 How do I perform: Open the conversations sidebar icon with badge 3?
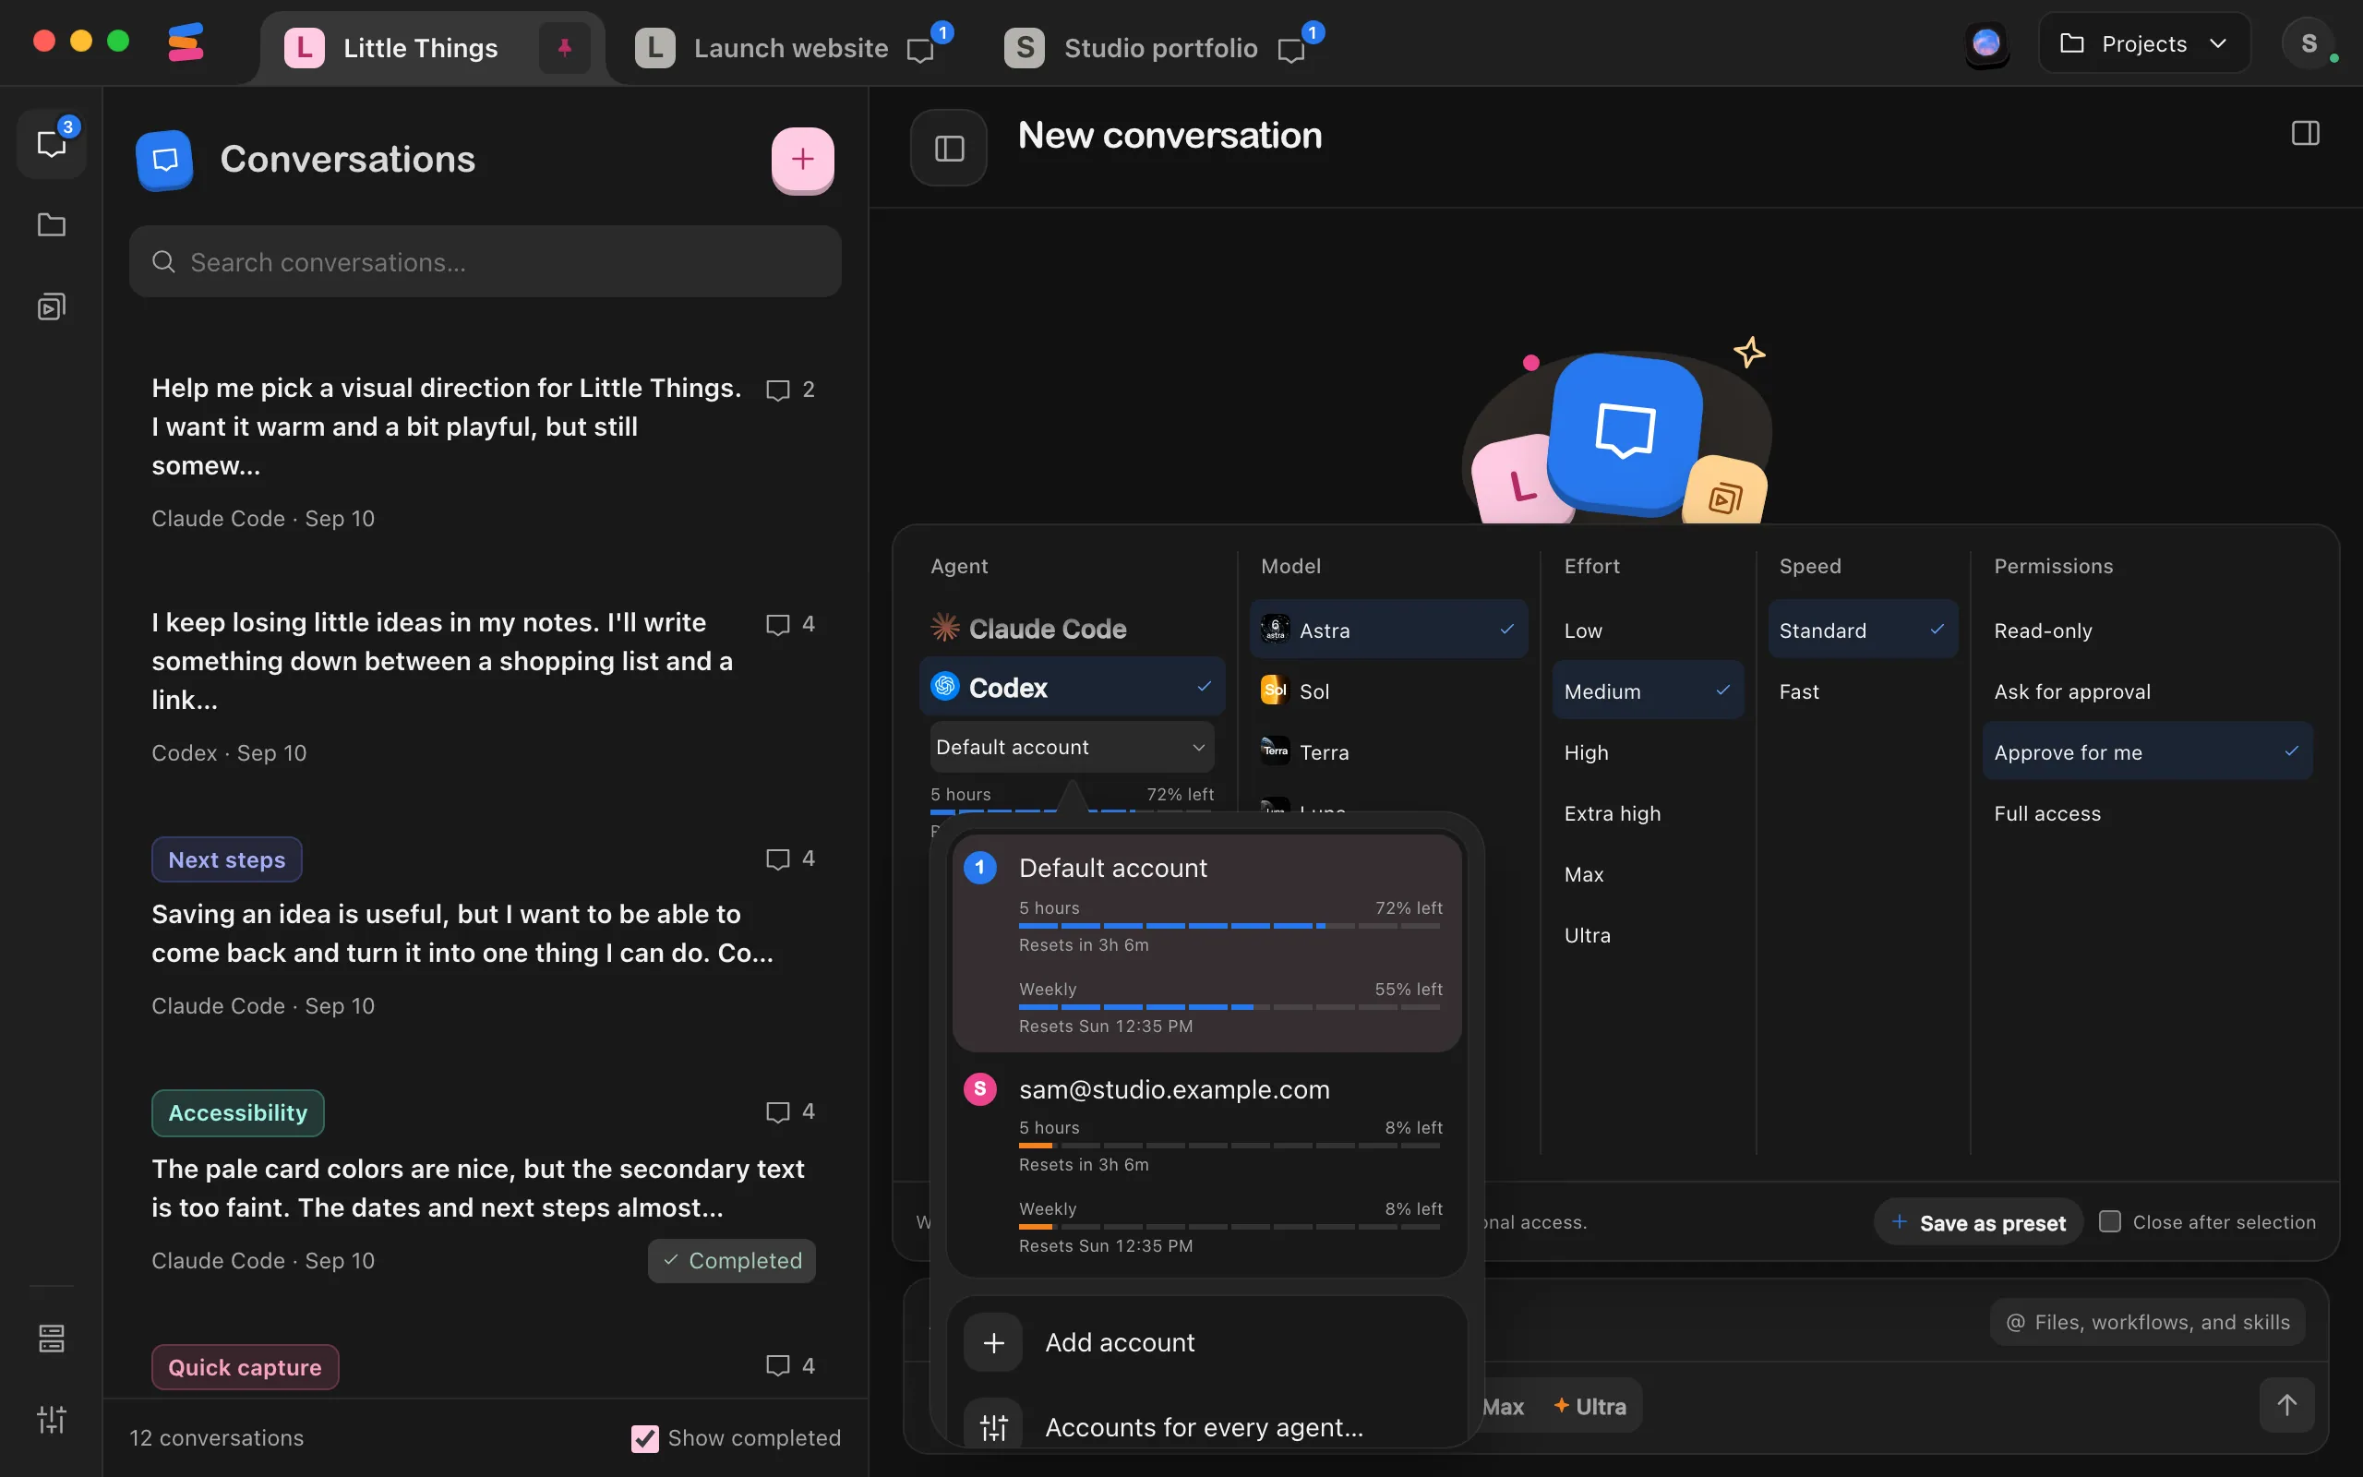tap(52, 144)
